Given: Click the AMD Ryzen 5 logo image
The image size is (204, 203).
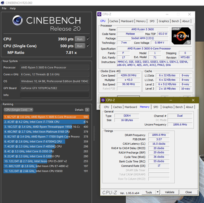Looking at the screenshot, I should [181, 36].
